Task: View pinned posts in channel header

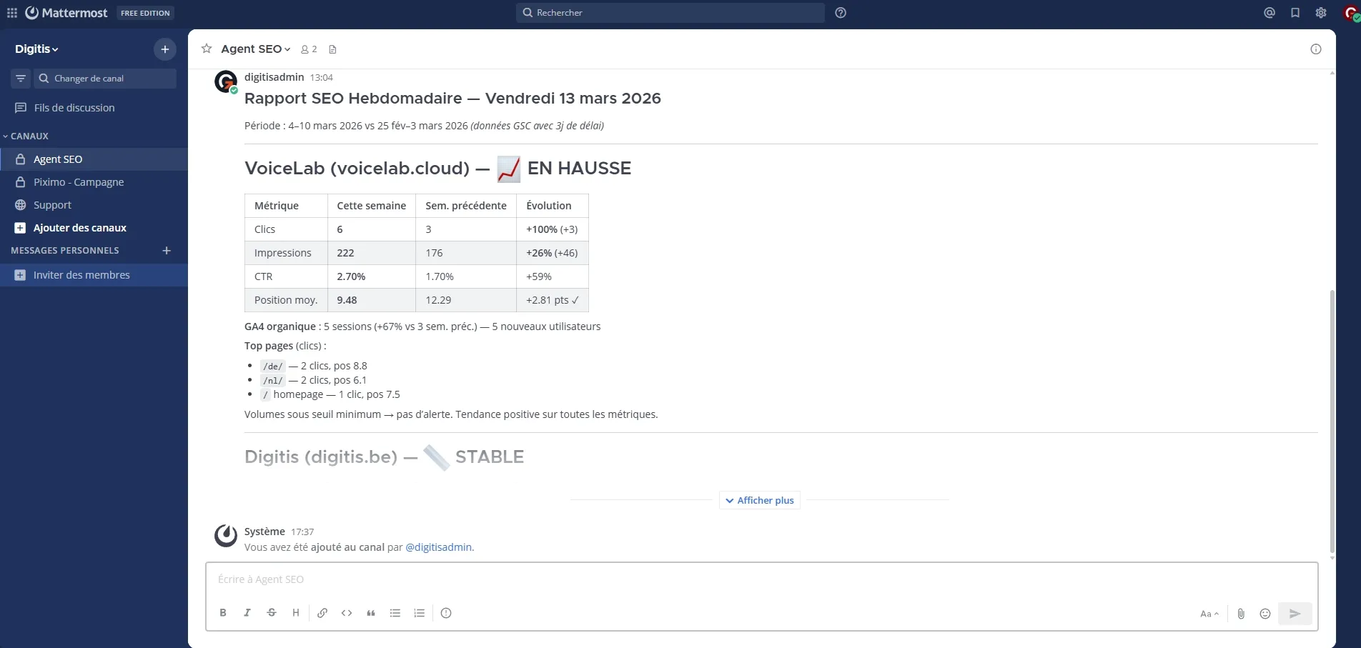Action: tap(332, 49)
